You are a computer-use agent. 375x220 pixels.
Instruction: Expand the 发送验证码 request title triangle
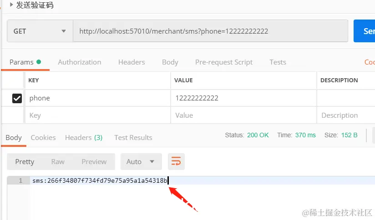click(11, 5)
